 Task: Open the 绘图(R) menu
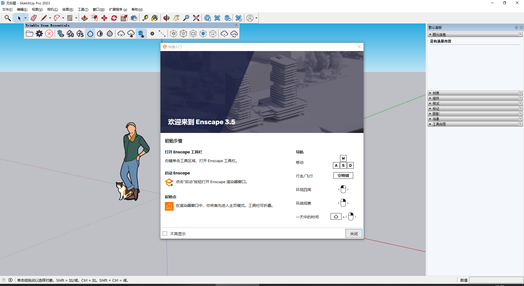(x=68, y=10)
